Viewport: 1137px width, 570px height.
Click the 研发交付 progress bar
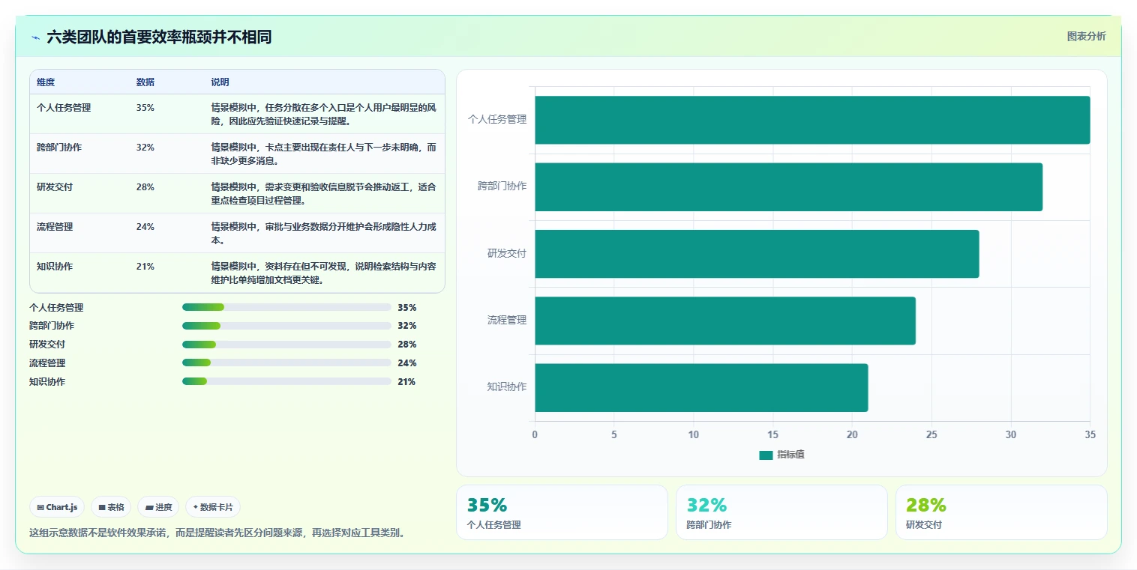tap(286, 345)
